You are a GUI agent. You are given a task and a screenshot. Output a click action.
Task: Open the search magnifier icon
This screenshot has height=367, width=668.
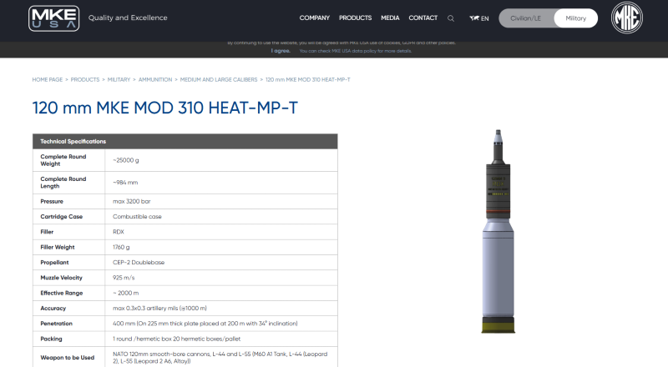click(451, 18)
